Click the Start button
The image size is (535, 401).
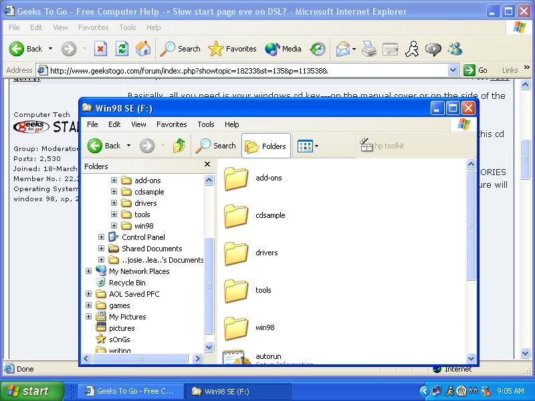pos(31,391)
